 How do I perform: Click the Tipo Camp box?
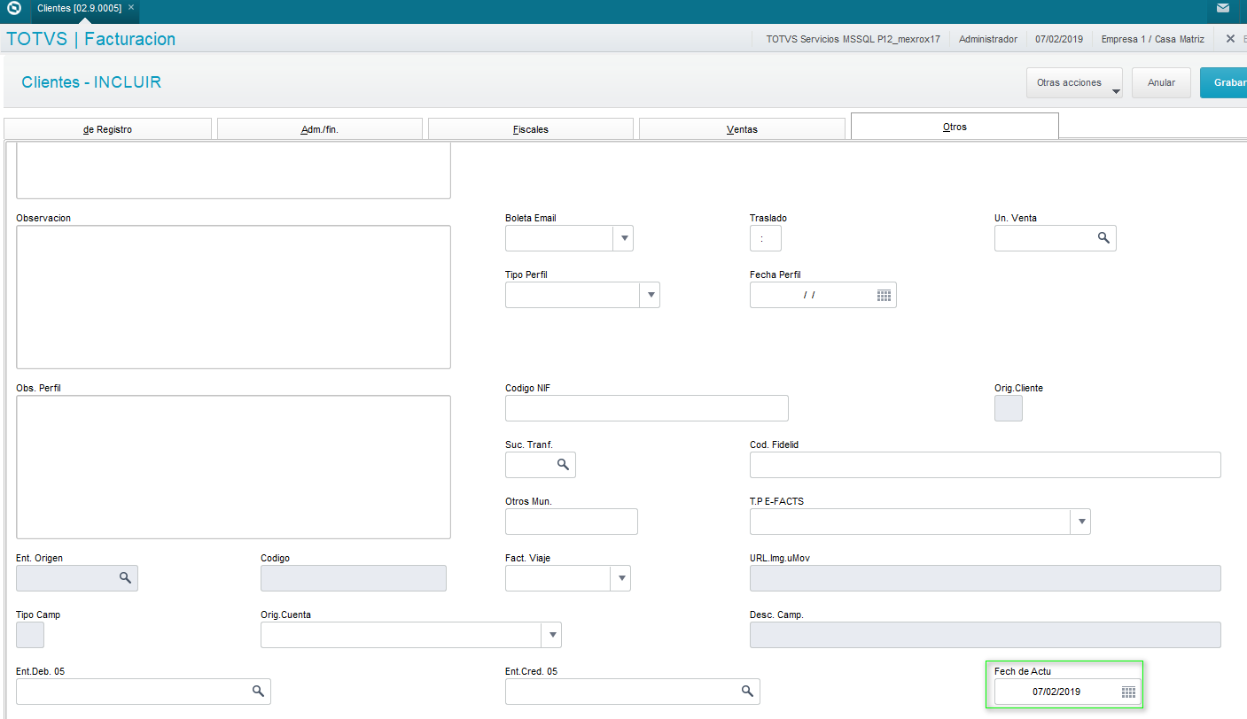(x=29, y=635)
